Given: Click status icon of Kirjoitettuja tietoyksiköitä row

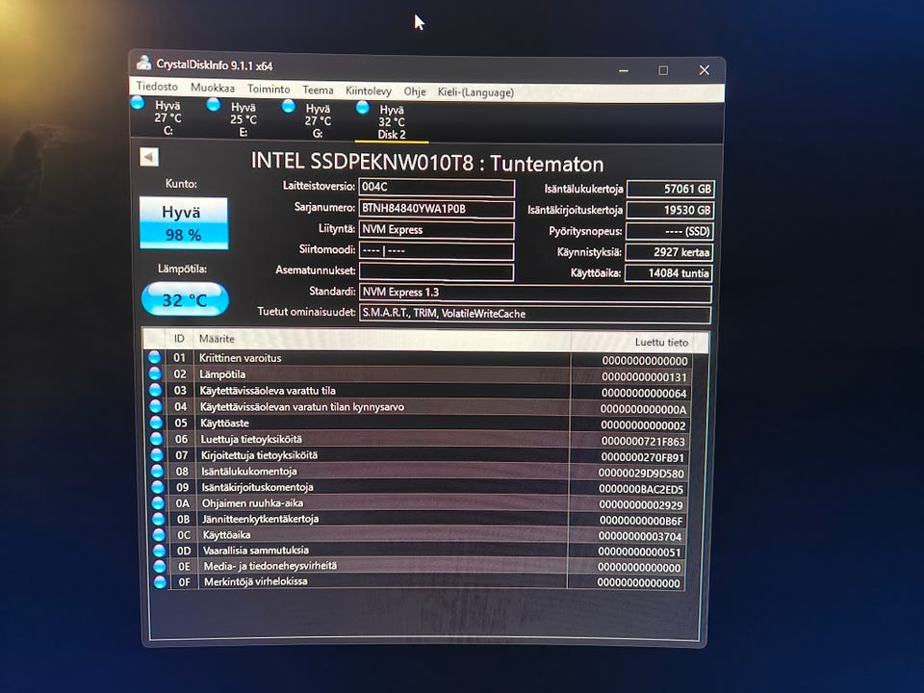Looking at the screenshot, I should point(157,455).
